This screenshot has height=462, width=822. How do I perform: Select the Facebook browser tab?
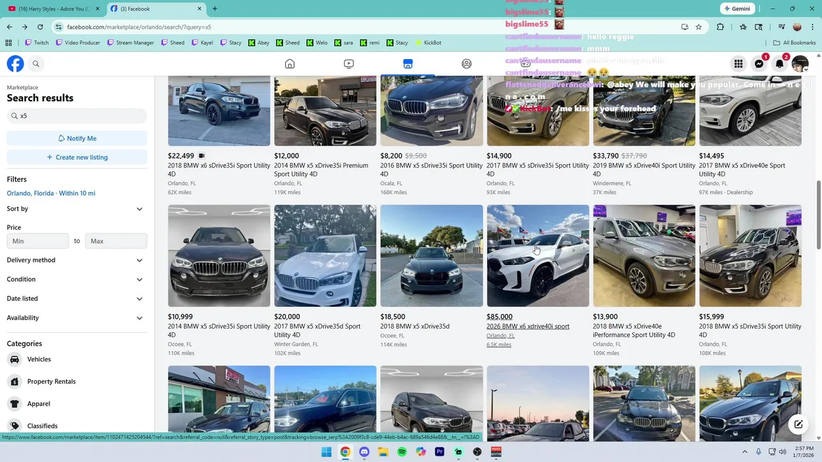[155, 9]
